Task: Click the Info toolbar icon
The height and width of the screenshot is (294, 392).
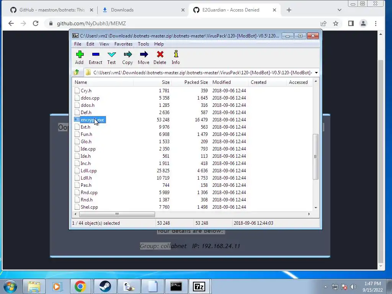Action: coord(176,57)
